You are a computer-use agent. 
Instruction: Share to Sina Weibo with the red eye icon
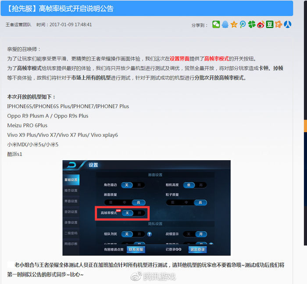[x=261, y=25]
